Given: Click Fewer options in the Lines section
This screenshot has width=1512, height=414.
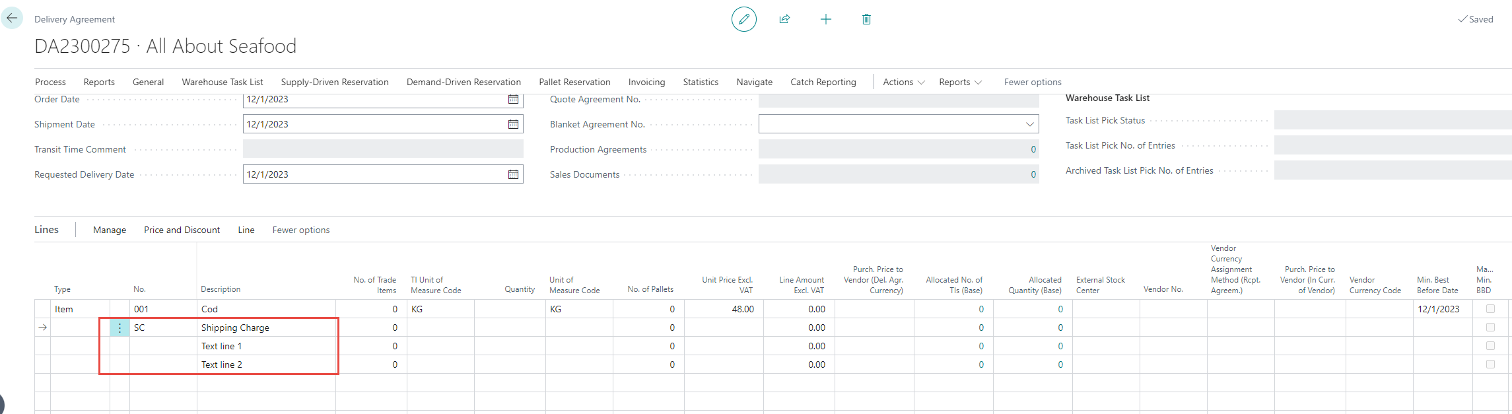Looking at the screenshot, I should coord(301,230).
